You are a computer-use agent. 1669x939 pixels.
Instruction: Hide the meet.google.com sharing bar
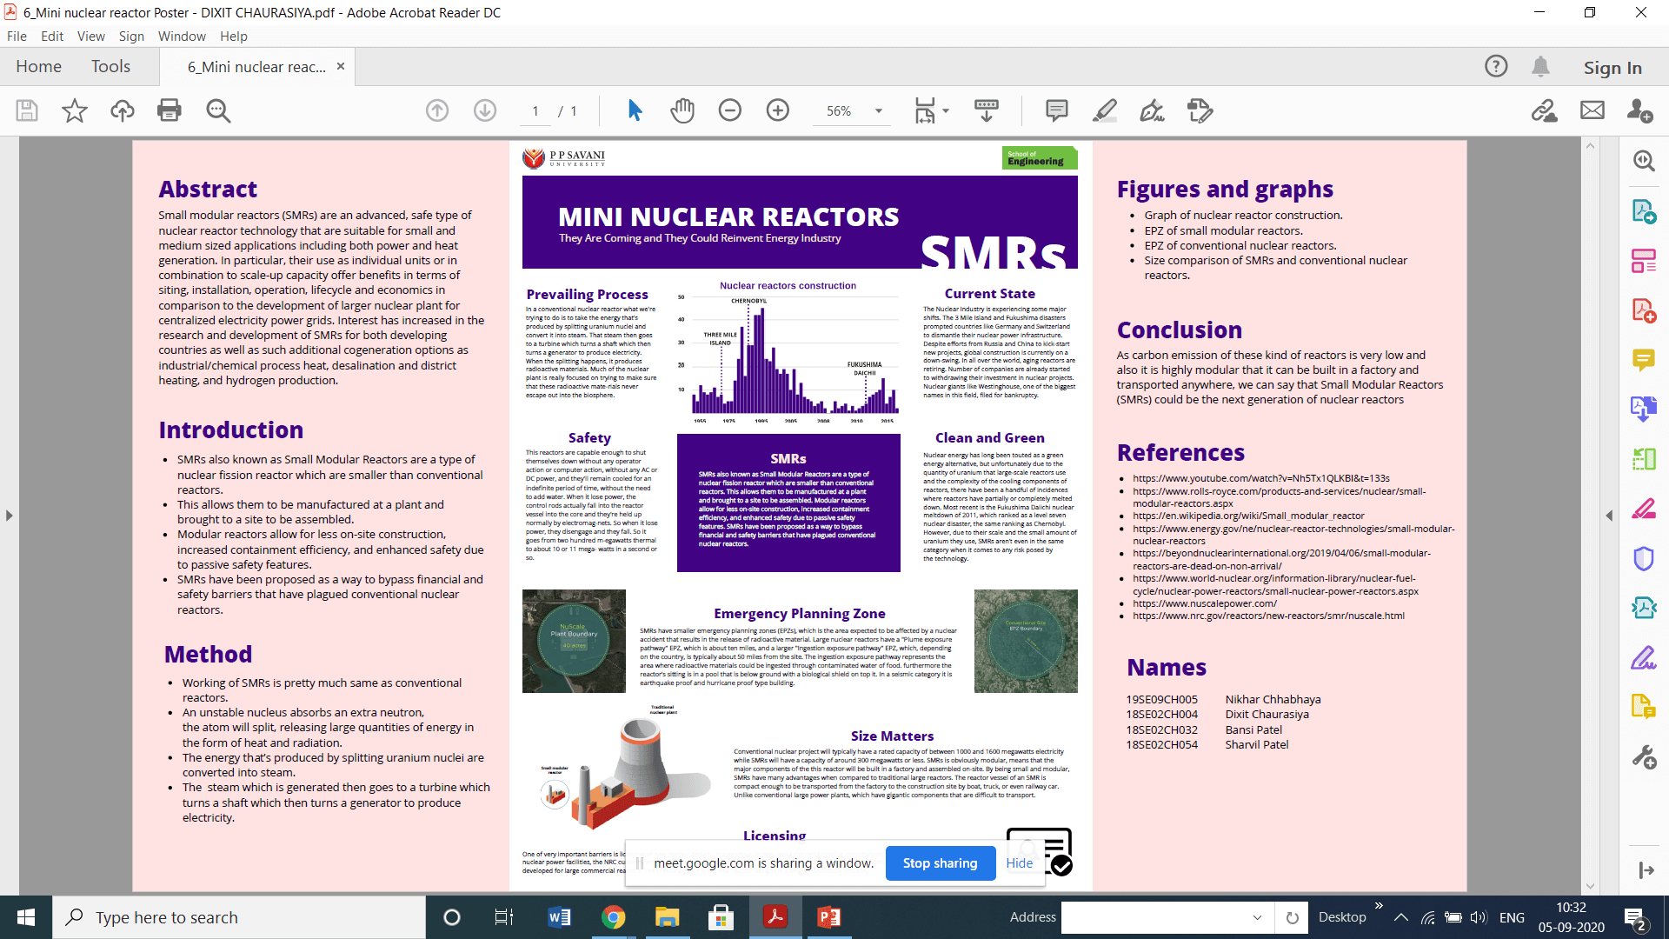tap(1019, 862)
